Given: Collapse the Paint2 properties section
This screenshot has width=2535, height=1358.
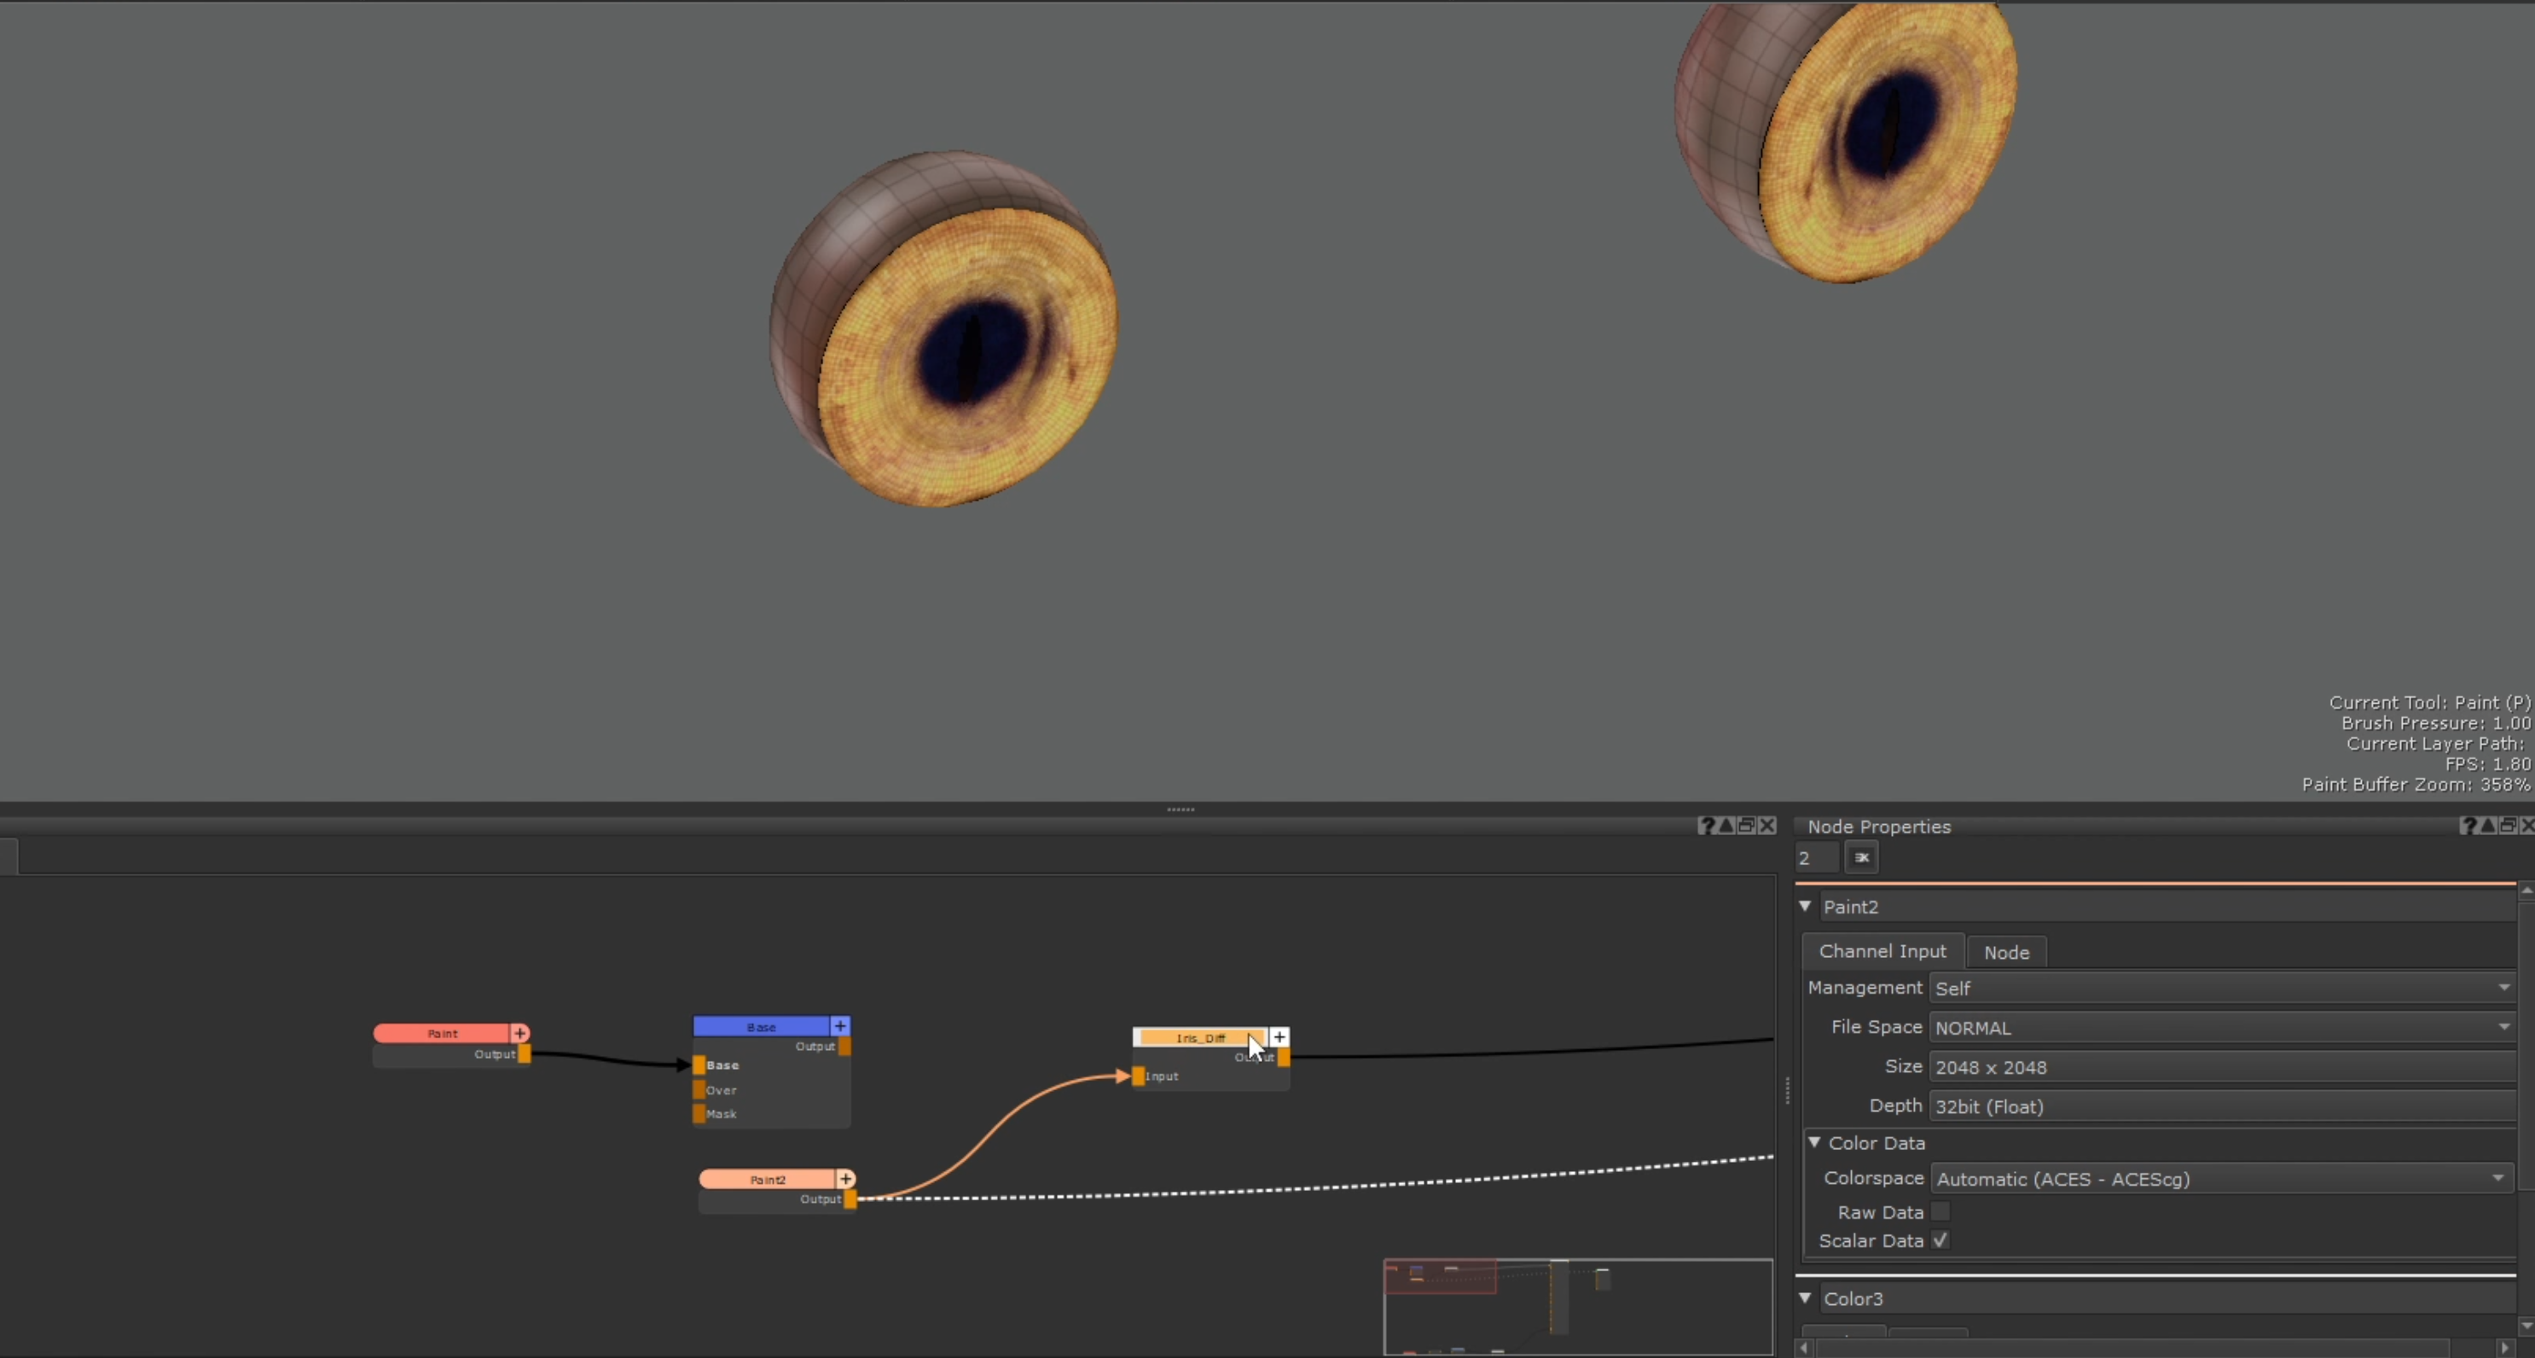Looking at the screenshot, I should 1806,906.
